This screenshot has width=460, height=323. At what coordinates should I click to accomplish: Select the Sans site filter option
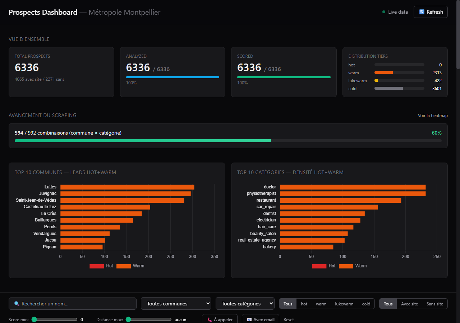coord(435,304)
